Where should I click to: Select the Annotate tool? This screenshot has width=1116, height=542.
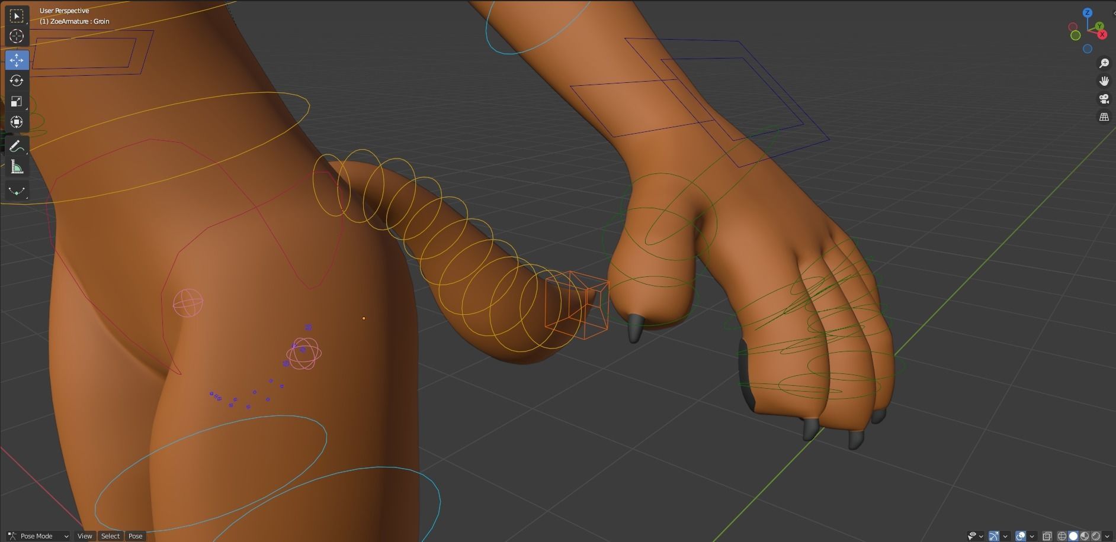pyautogui.click(x=17, y=146)
